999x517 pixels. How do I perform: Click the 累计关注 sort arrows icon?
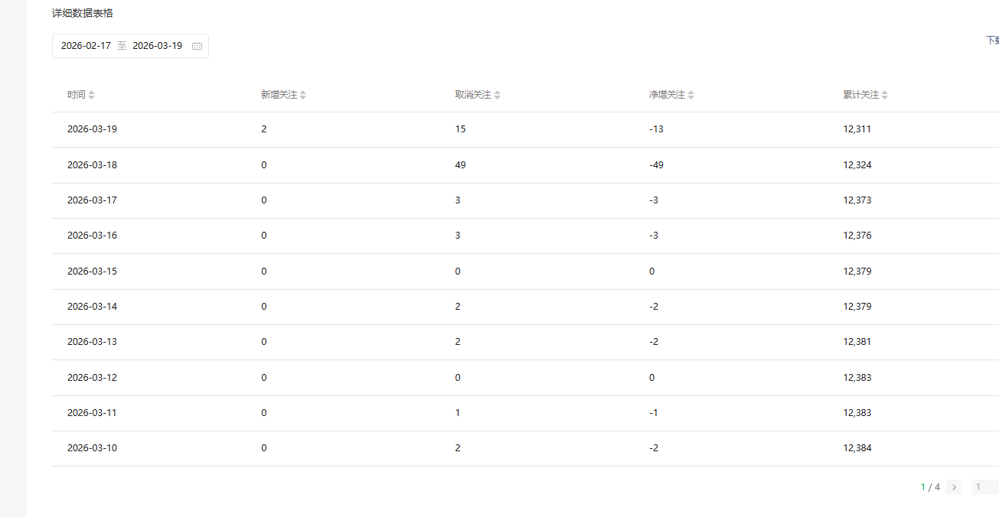[885, 95]
